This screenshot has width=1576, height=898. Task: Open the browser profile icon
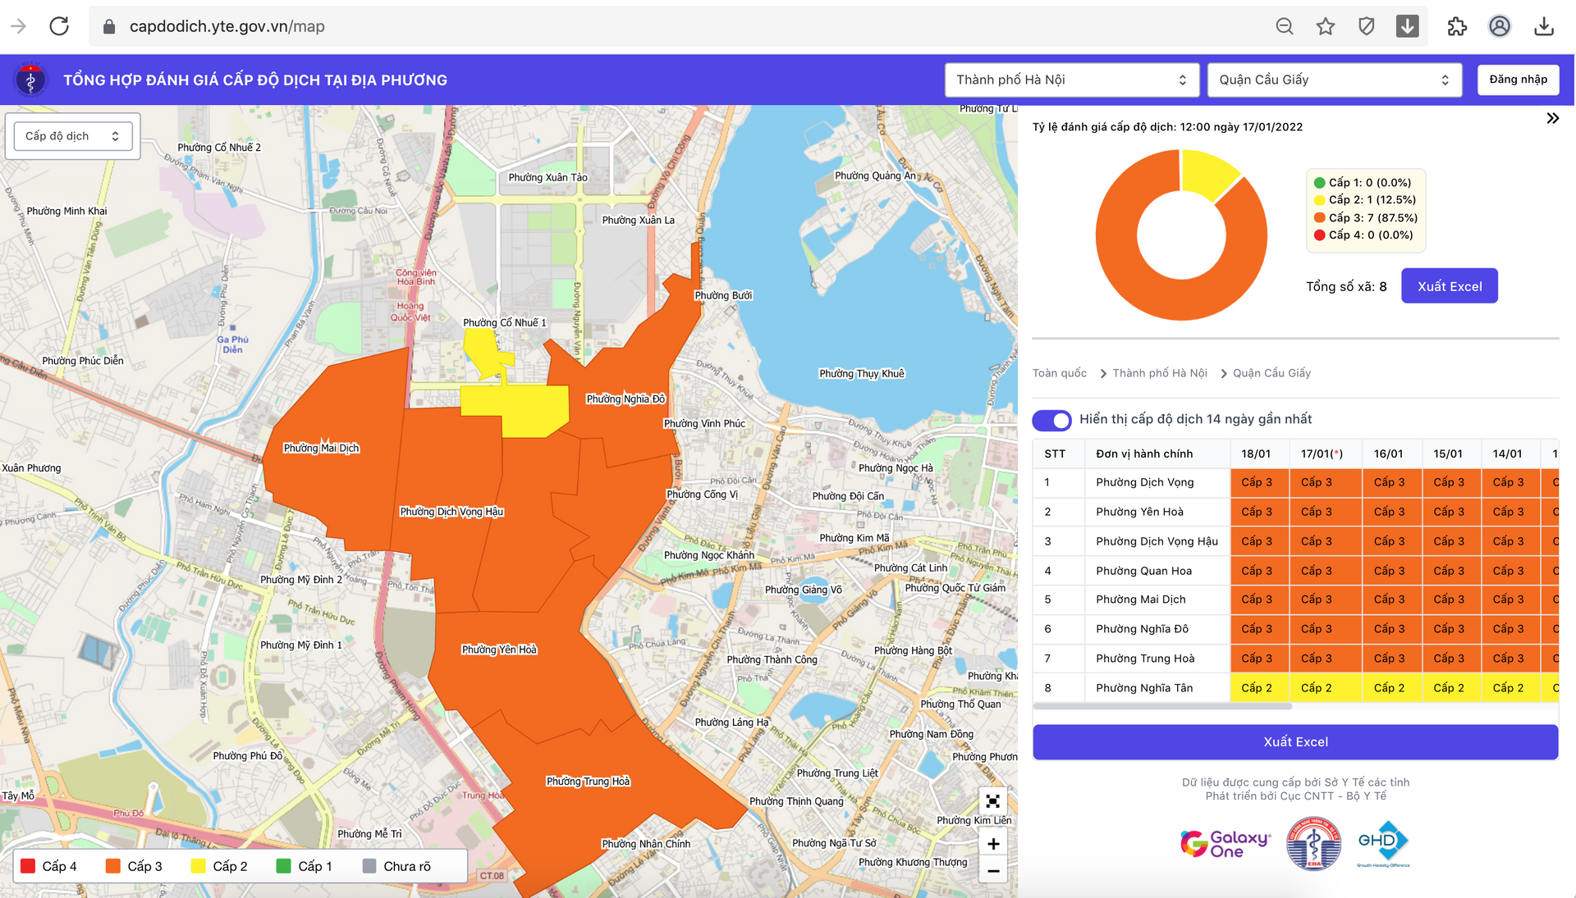point(1500,26)
